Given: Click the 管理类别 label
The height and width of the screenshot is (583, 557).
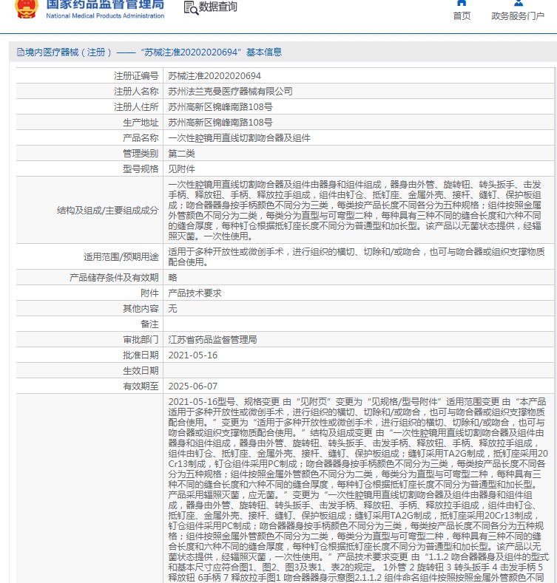Looking at the screenshot, I should pyautogui.click(x=141, y=154).
